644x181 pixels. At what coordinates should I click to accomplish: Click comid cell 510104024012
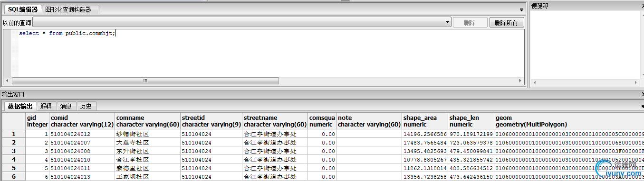82,134
